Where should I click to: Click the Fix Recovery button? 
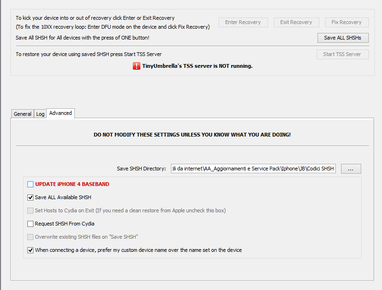pyautogui.click(x=347, y=23)
